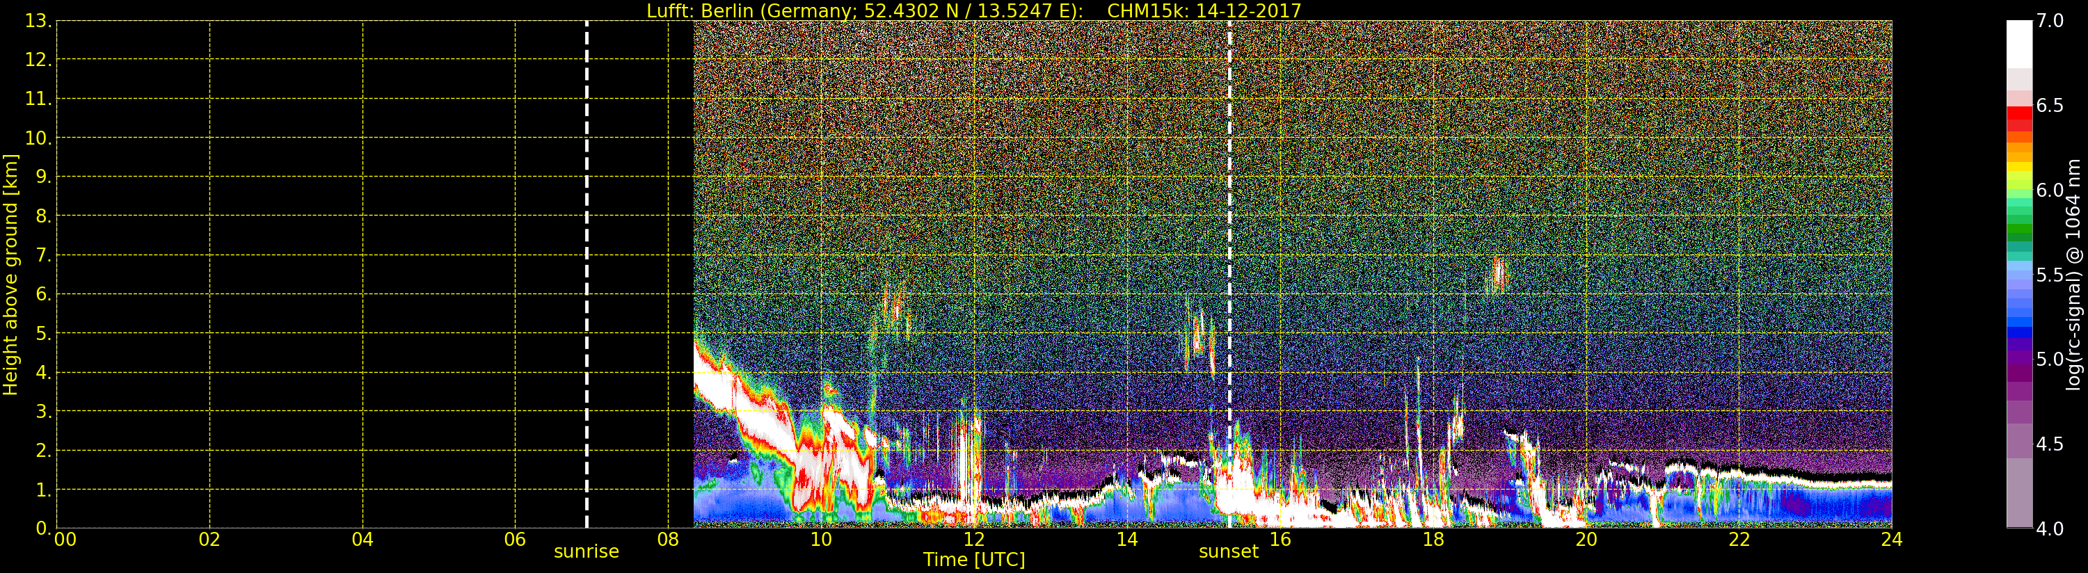Click the time axis tick label '08'
Image resolution: width=2088 pixels, height=573 pixels.
click(x=668, y=539)
